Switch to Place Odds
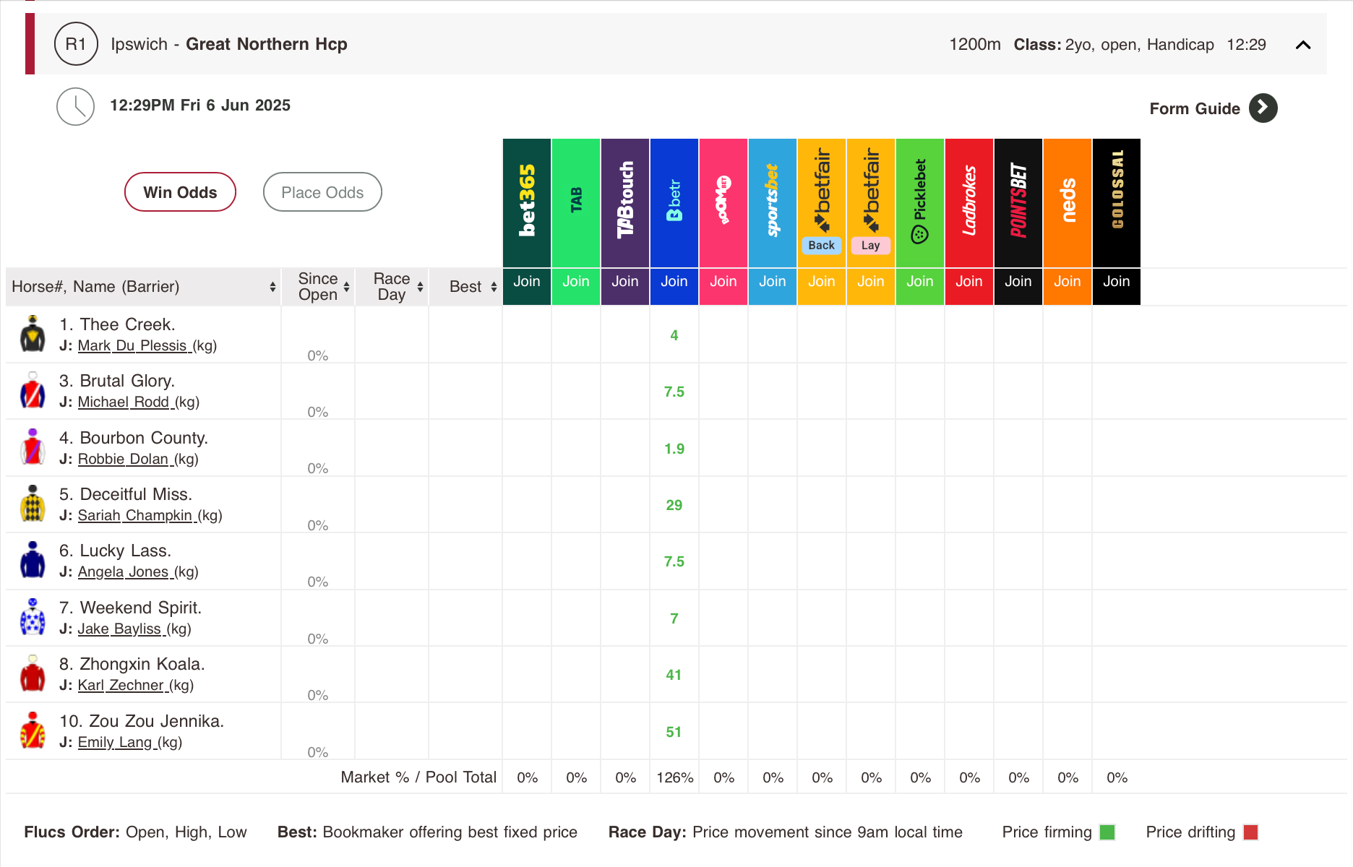The height and width of the screenshot is (867, 1353). point(322,192)
